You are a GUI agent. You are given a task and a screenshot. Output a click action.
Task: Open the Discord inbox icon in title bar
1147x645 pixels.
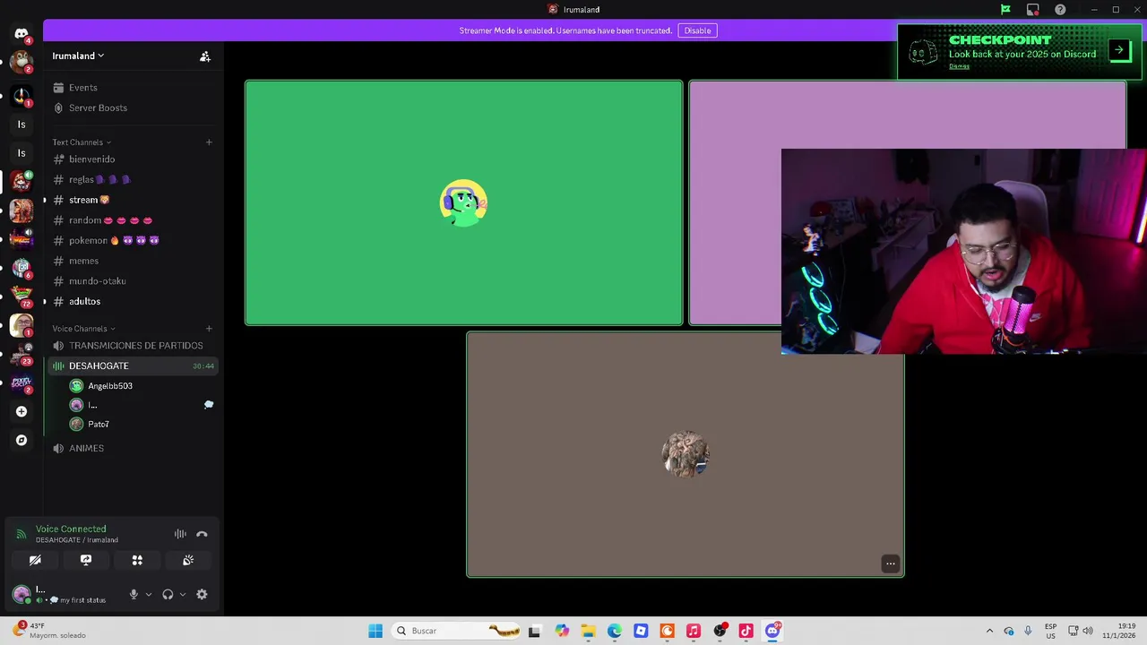[x=1033, y=10]
